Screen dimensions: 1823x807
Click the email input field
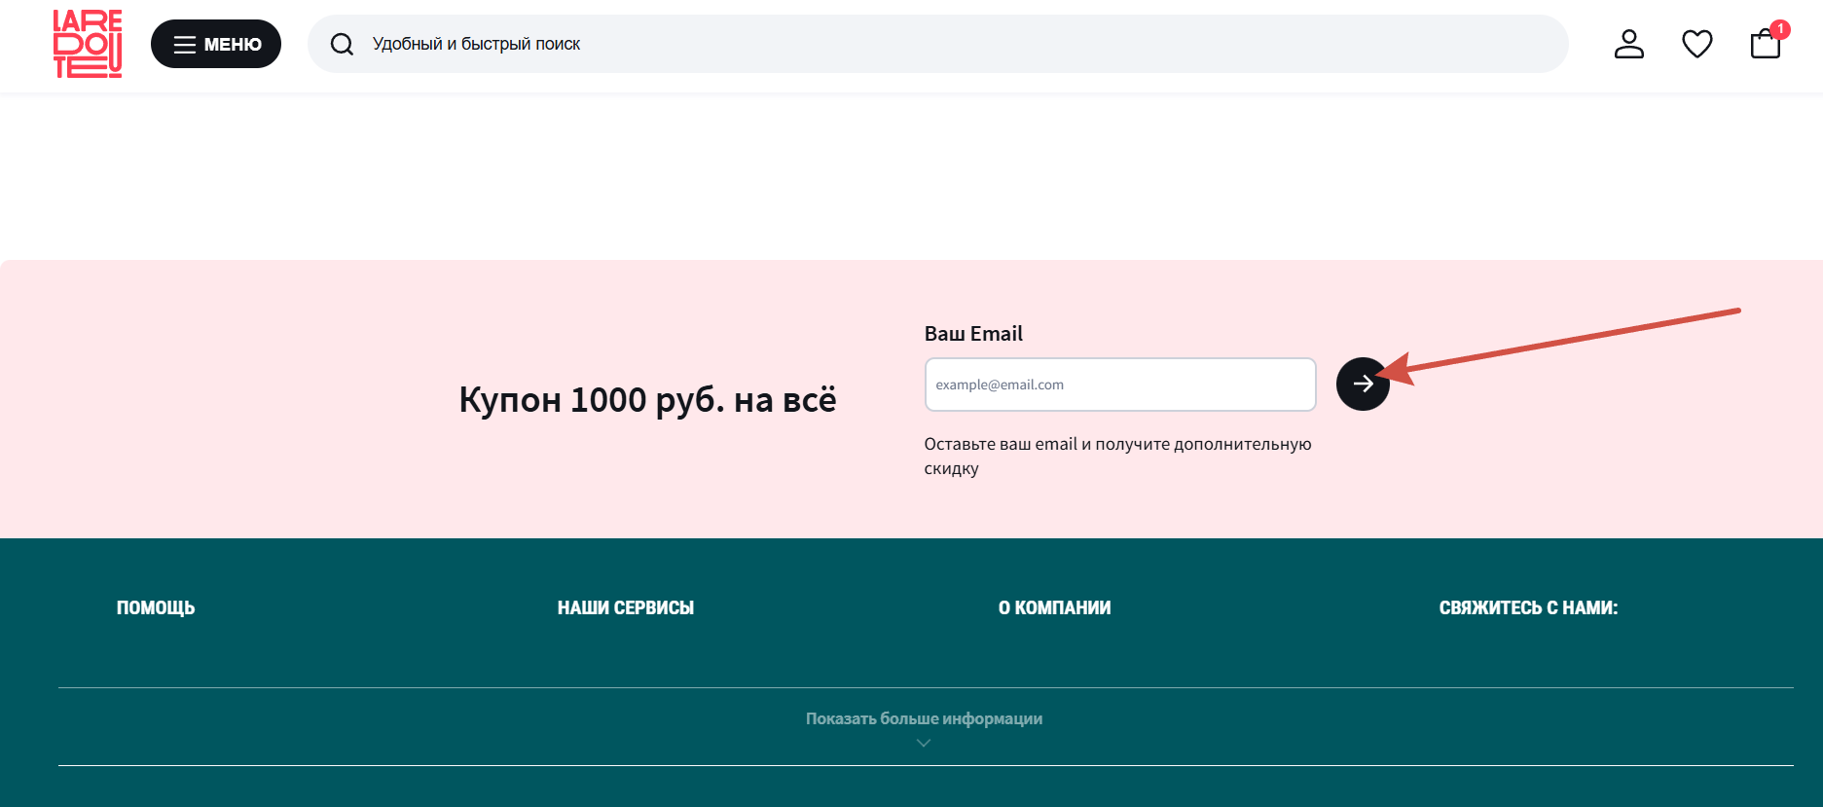coord(1120,385)
